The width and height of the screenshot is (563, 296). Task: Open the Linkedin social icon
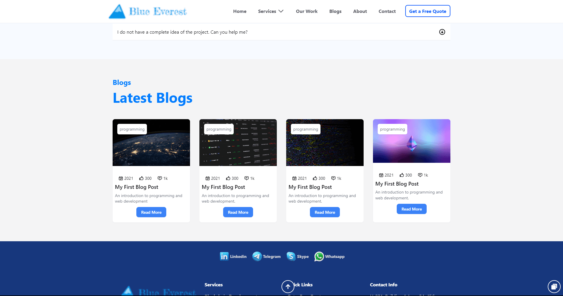click(224, 256)
